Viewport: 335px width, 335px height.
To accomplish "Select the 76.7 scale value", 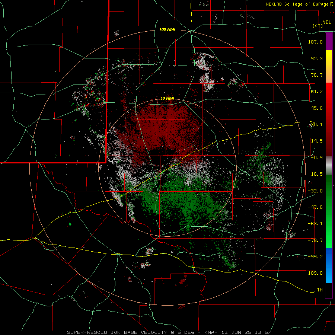I will tap(317, 75).
